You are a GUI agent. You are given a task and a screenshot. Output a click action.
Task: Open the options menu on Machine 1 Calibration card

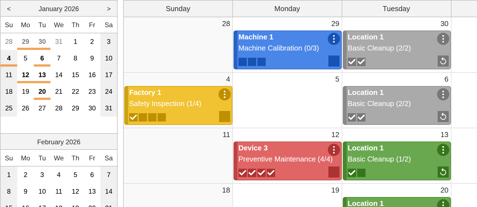coord(334,39)
